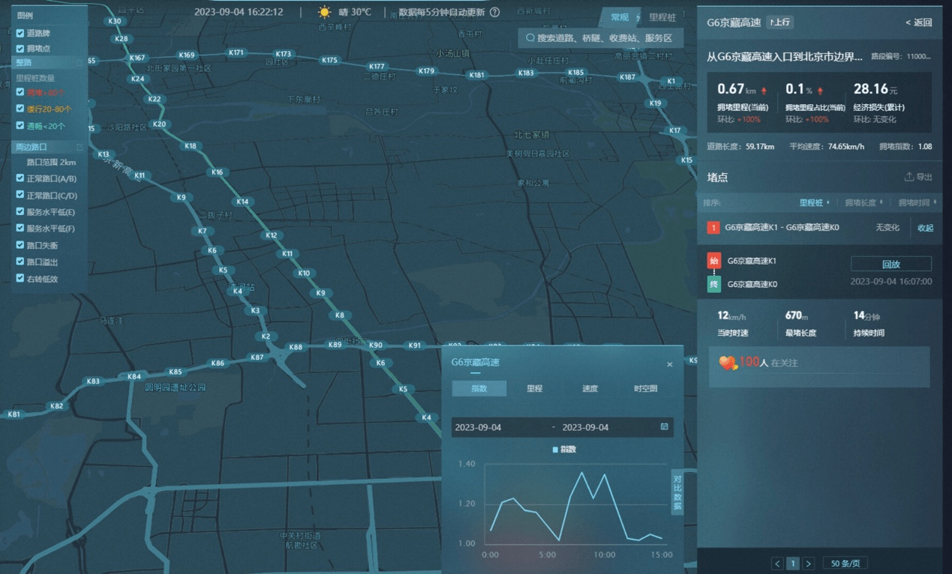Close the G6京藏高速 chart popup
Viewport: 952px width, 574px height.
[670, 365]
